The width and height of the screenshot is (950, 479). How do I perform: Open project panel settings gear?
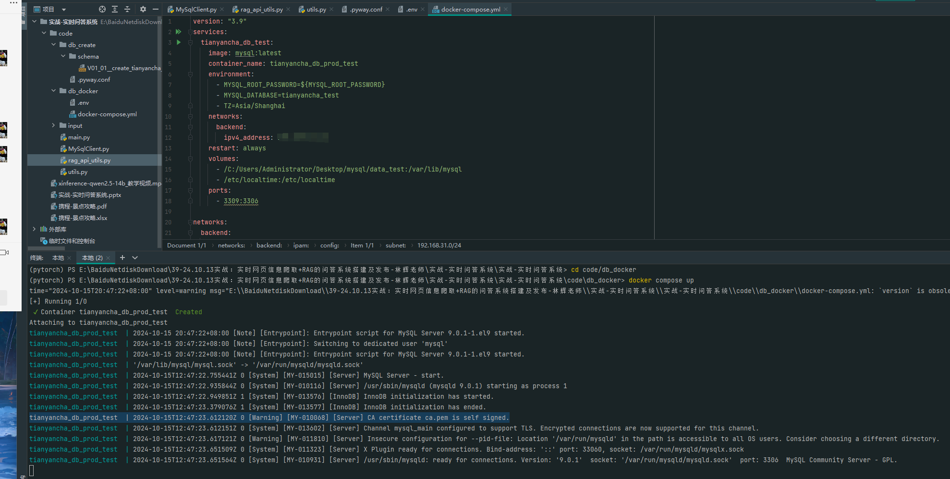tap(143, 9)
